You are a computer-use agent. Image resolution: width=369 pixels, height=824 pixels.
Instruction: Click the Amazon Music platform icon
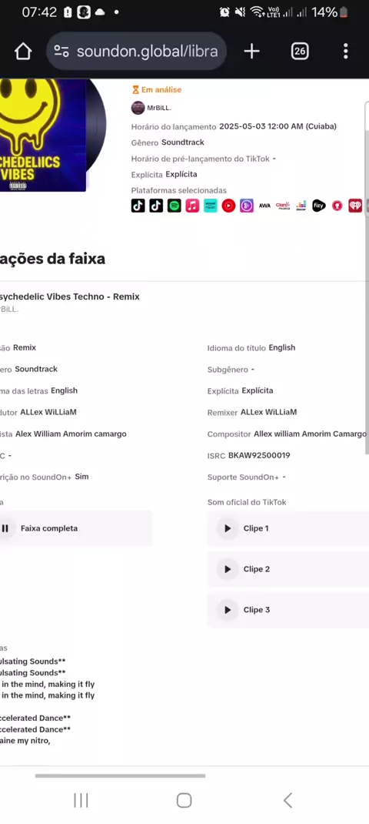[211, 206]
